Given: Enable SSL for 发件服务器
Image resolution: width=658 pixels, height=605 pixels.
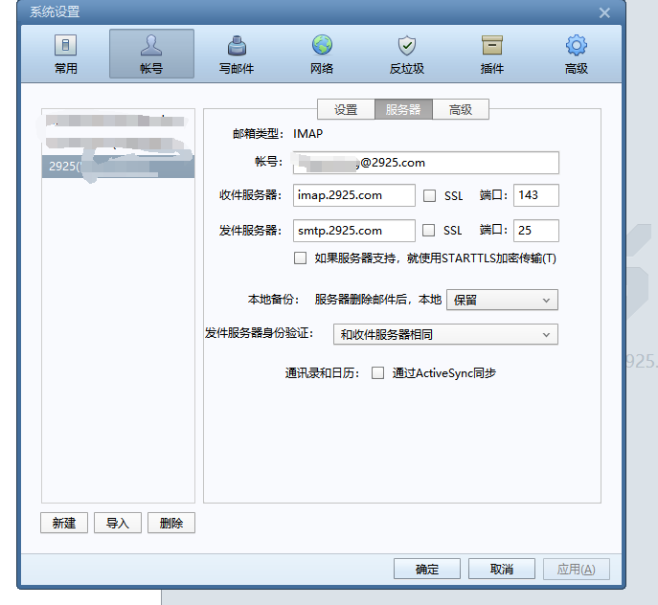Looking at the screenshot, I should pos(428,231).
